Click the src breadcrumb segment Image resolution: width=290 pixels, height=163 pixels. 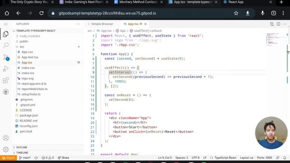click(90, 31)
